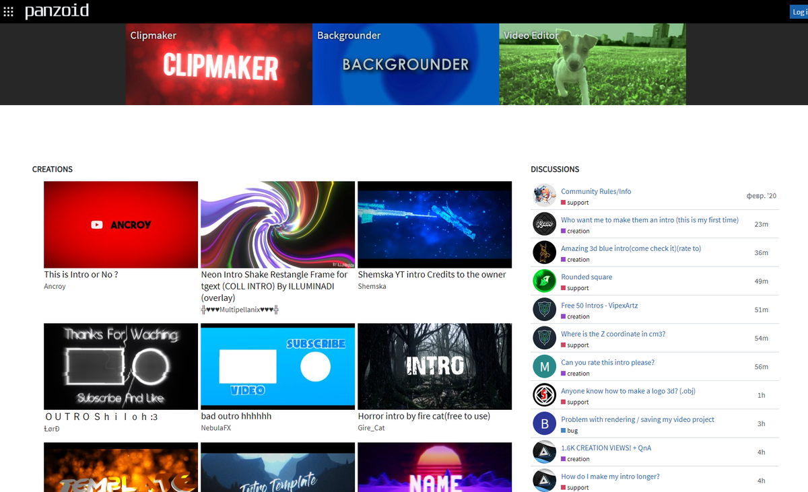
Task: Open the Backgrounder tool banner
Action: [x=405, y=64]
